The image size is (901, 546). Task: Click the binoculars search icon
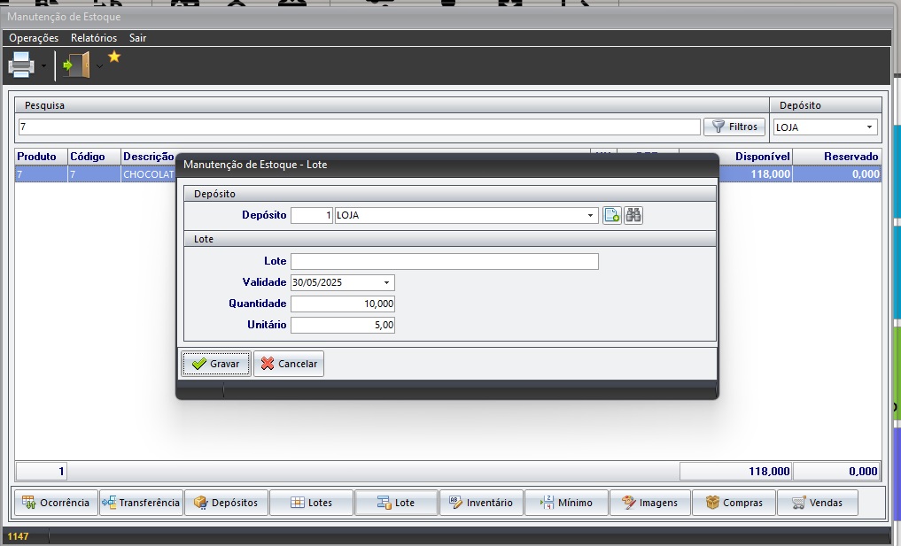(x=633, y=215)
